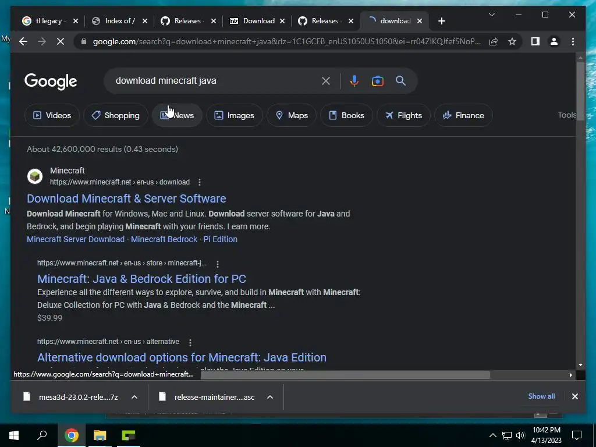Open the search Tools option
Viewport: 596px width, 447px height.
click(x=566, y=115)
